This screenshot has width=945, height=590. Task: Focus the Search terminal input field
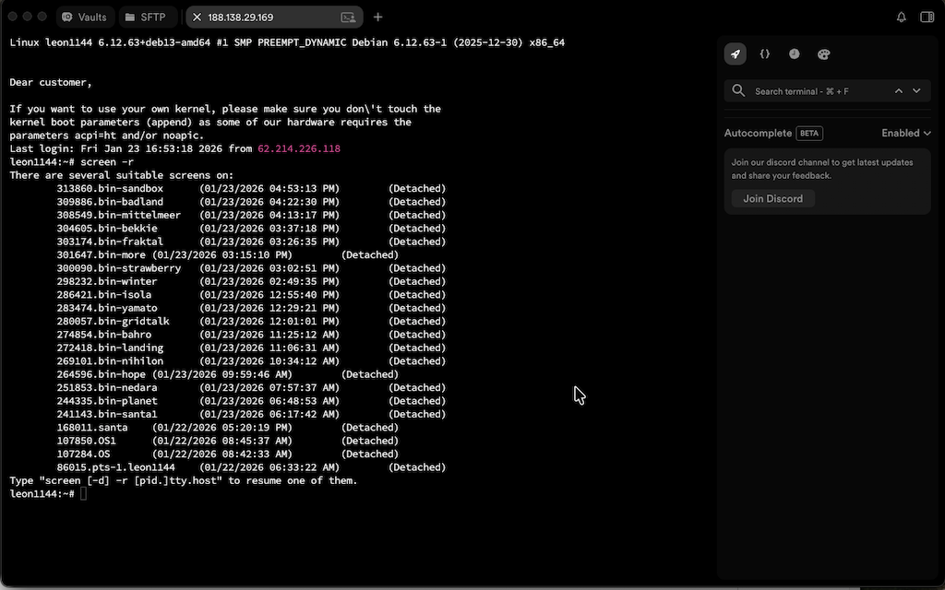pos(817,91)
